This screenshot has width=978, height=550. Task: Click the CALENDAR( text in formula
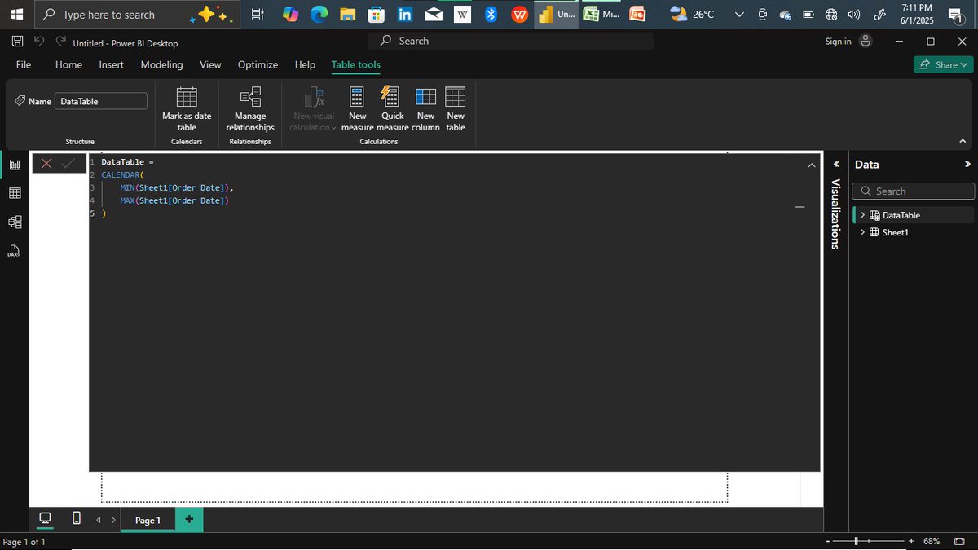tap(122, 174)
